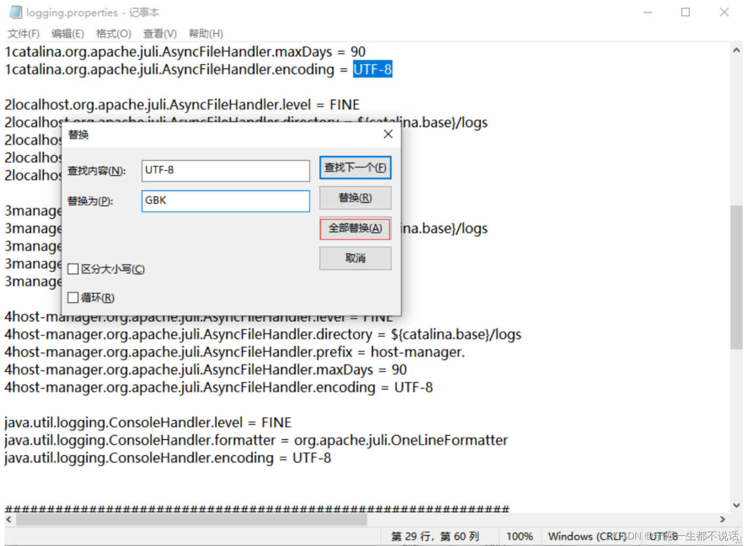Screen dimensions: 747x546
Task: Click the horizontal scrollbar thumb
Action: 191,519
